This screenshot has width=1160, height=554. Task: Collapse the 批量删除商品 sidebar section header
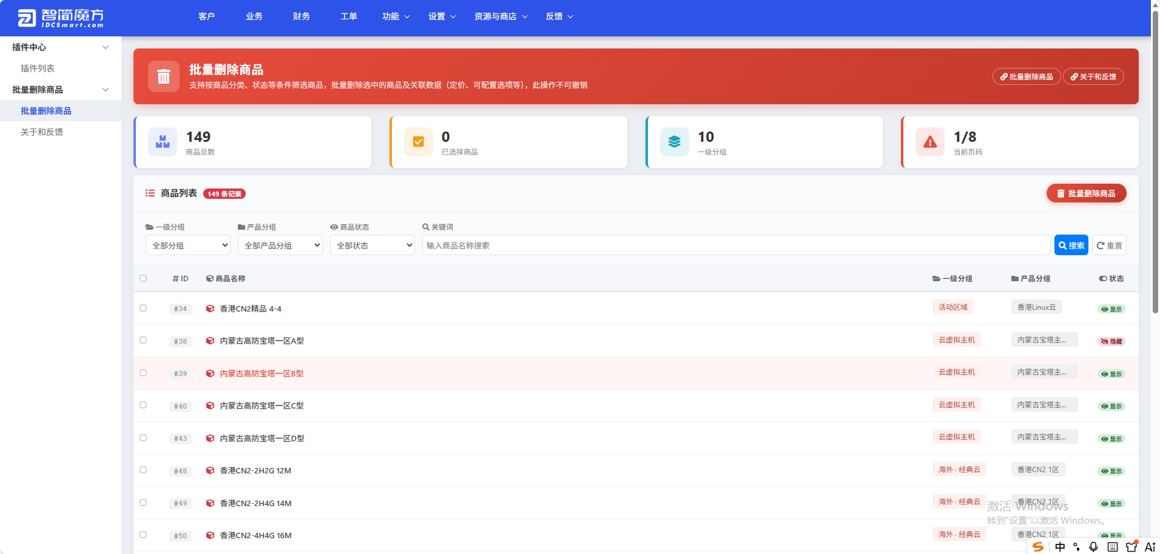point(61,90)
